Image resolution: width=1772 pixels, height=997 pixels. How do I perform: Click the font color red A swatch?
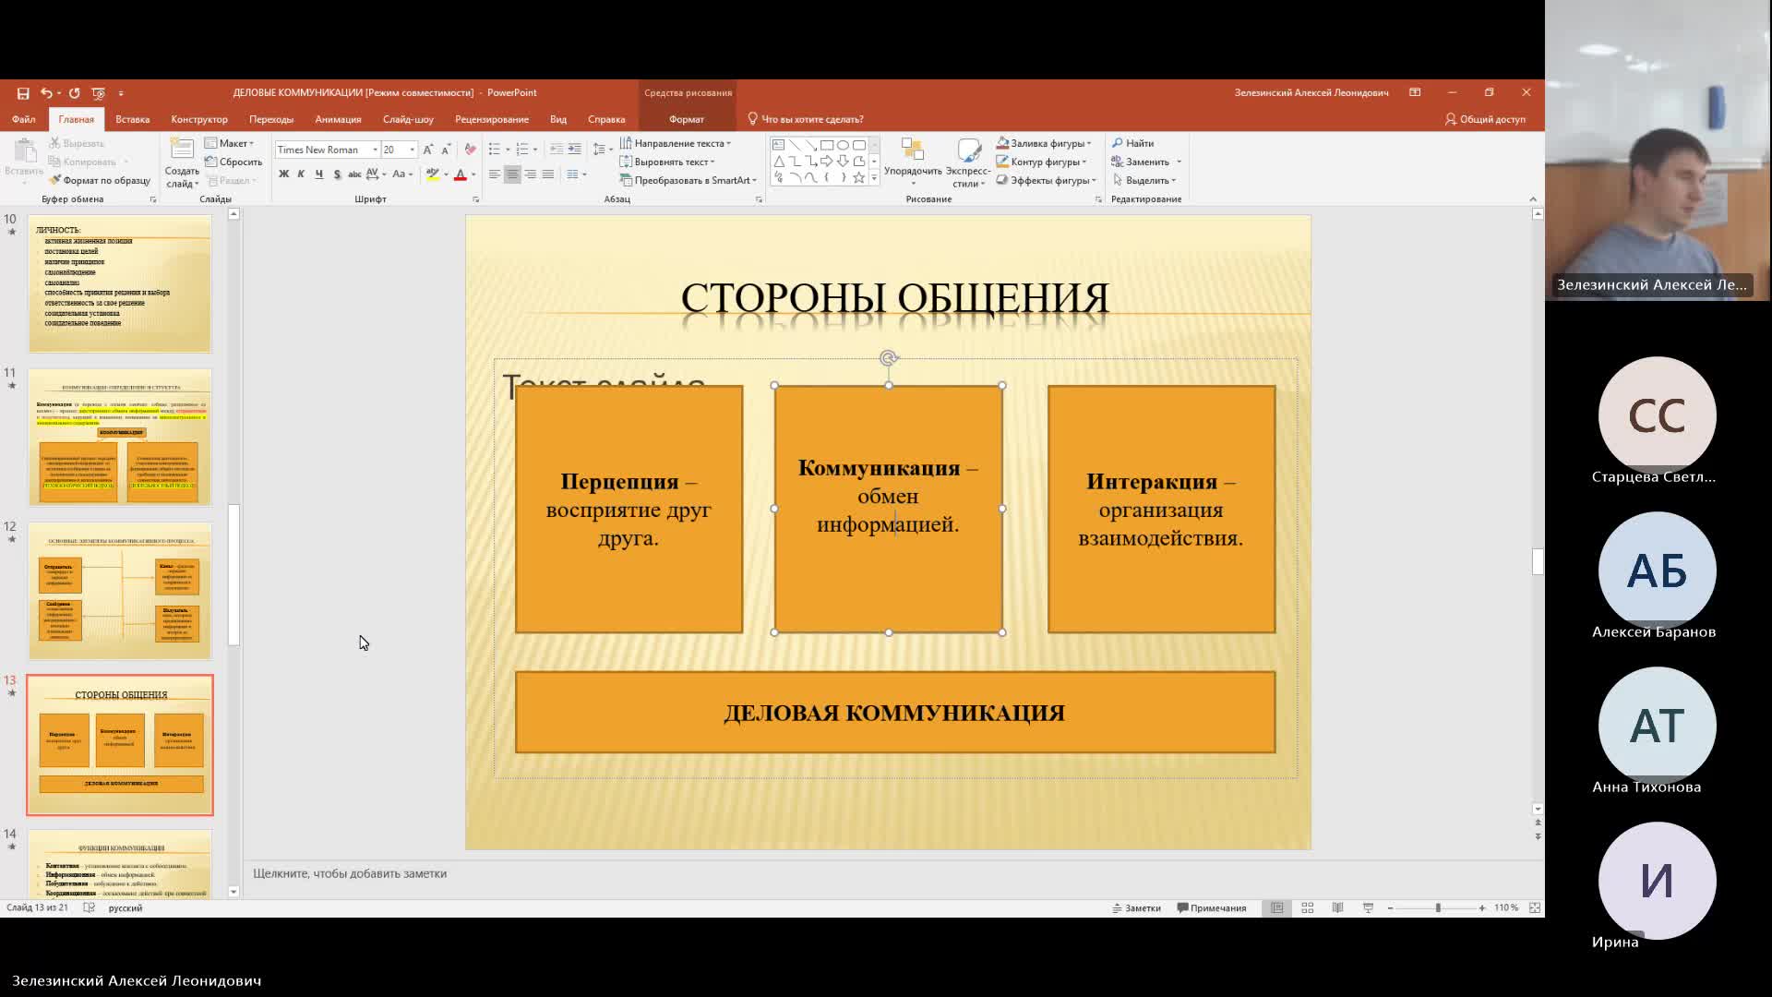pyautogui.click(x=460, y=174)
